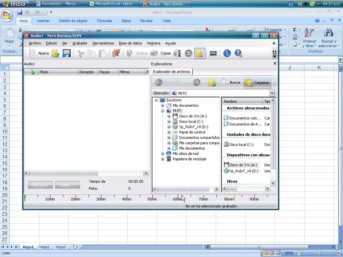343x257 pixels.
Task: Click Documentos com... folder in file list
Action: tap(243, 118)
